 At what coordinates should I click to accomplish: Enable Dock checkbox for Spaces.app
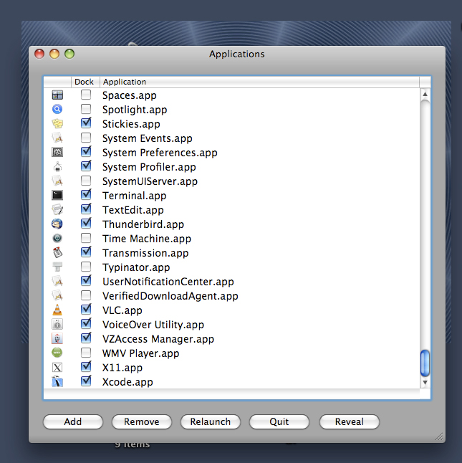tap(86, 95)
